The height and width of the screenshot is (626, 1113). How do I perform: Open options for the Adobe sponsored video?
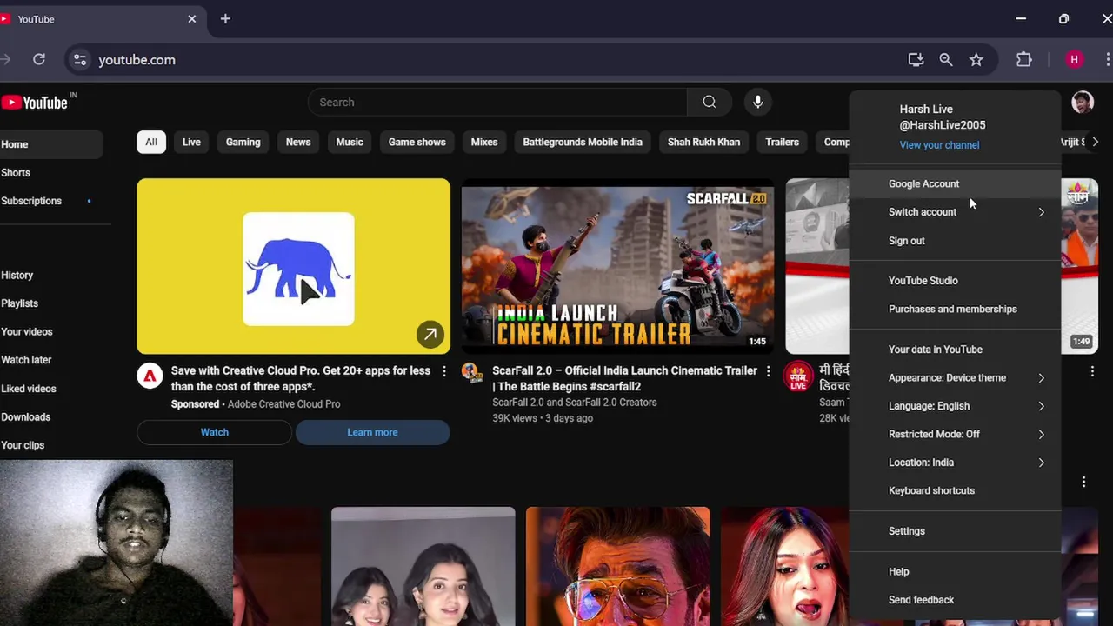coord(444,371)
